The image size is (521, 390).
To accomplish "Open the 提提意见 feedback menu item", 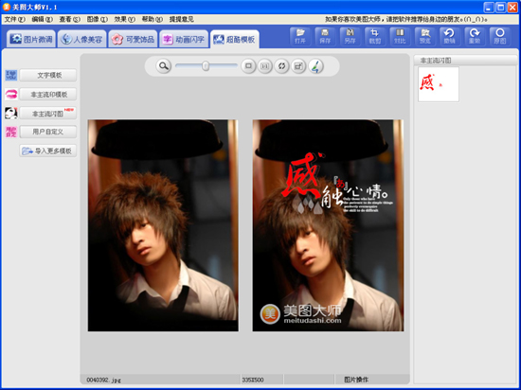I will pos(182,19).
